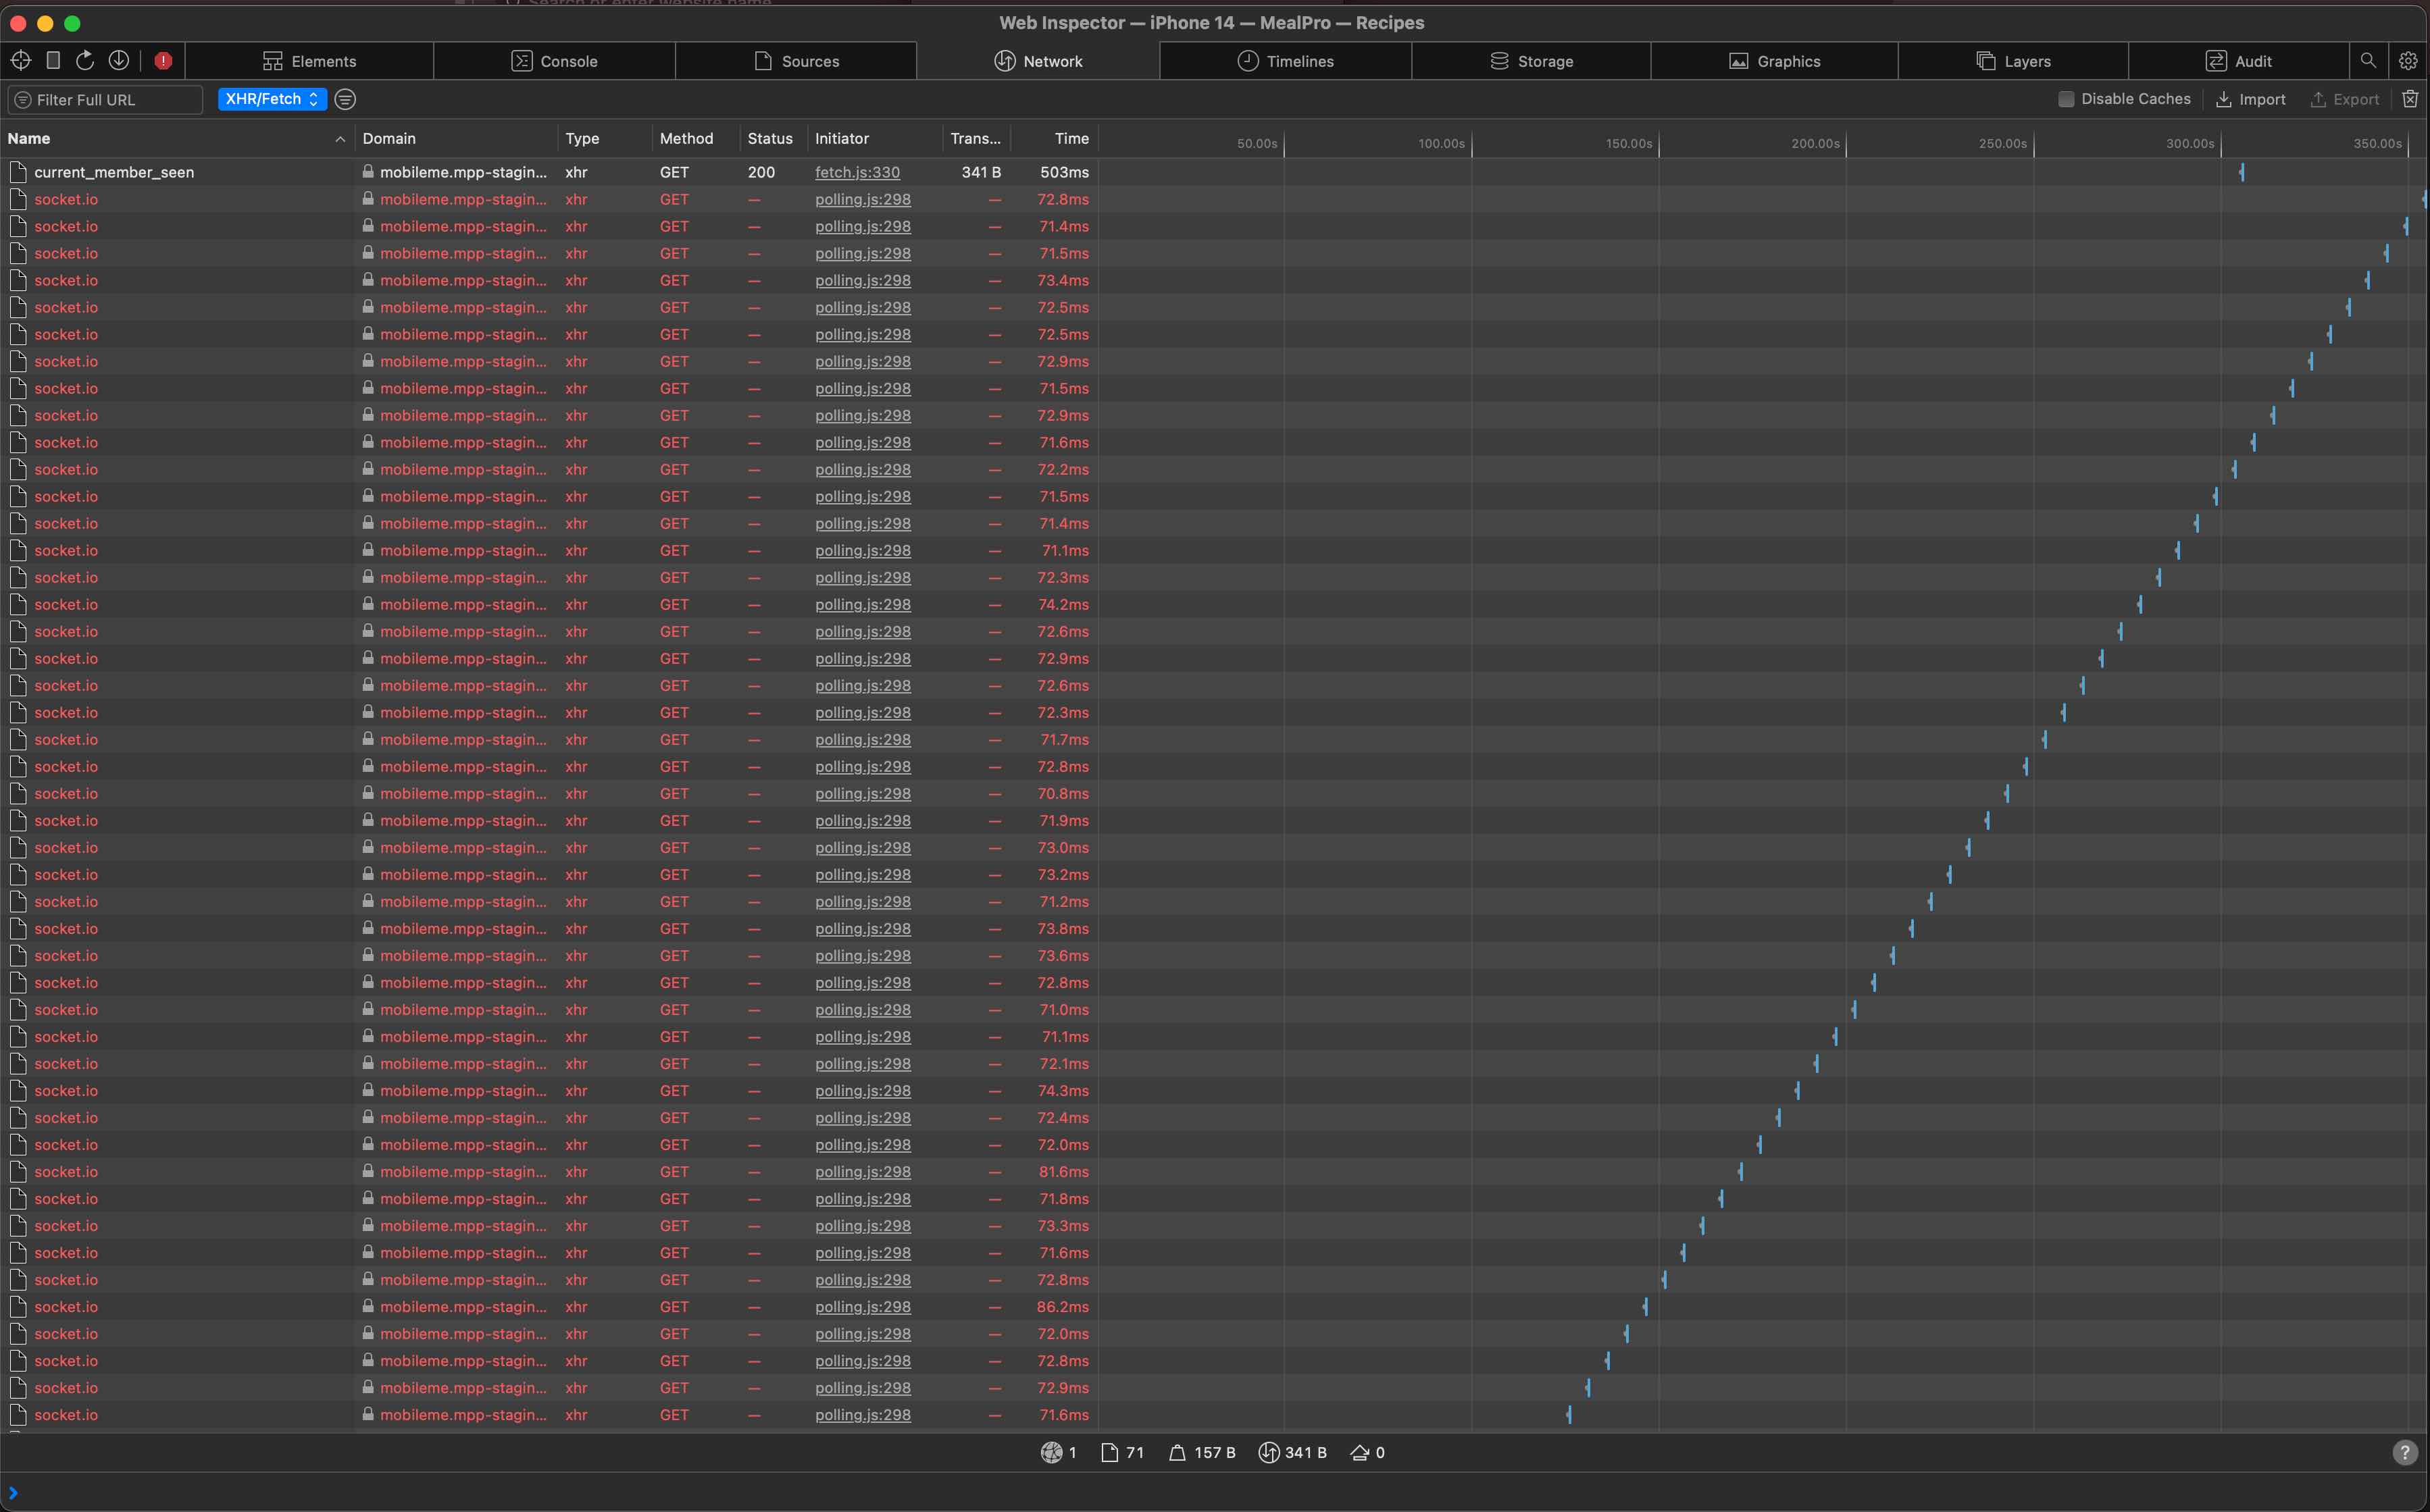Click waterfall marker for the 86.2ms request
The width and height of the screenshot is (2430, 1512).
1646,1307
